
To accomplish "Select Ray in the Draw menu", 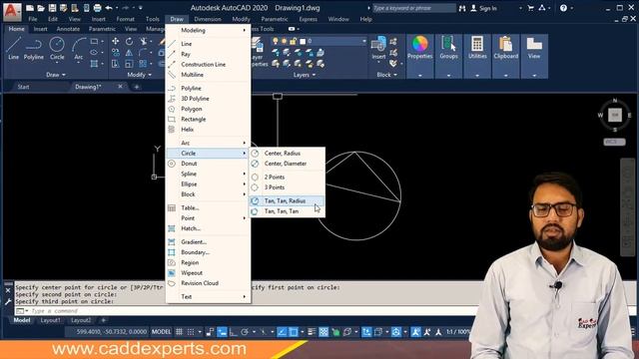I will [208, 54].
